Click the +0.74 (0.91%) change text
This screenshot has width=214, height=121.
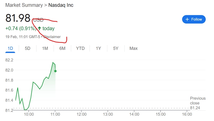[20, 28]
